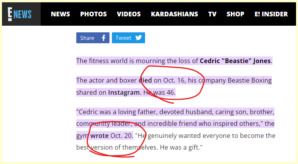Open the Instagram link in the article

tap(124, 92)
